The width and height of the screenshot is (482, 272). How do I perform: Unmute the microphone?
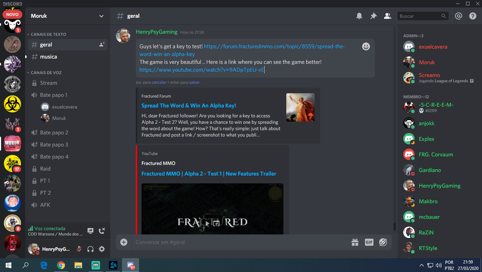point(79,249)
